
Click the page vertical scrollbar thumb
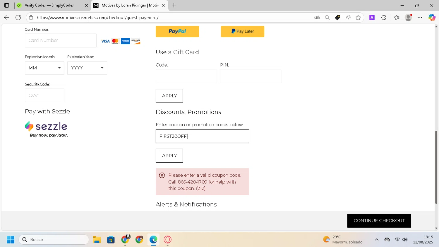click(436, 167)
